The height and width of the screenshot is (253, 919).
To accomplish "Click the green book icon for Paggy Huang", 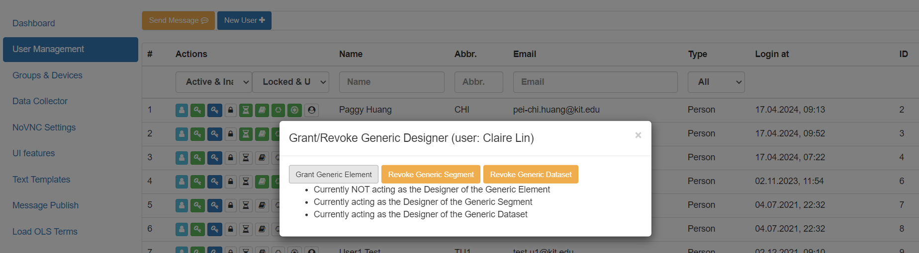I will pos(262,110).
